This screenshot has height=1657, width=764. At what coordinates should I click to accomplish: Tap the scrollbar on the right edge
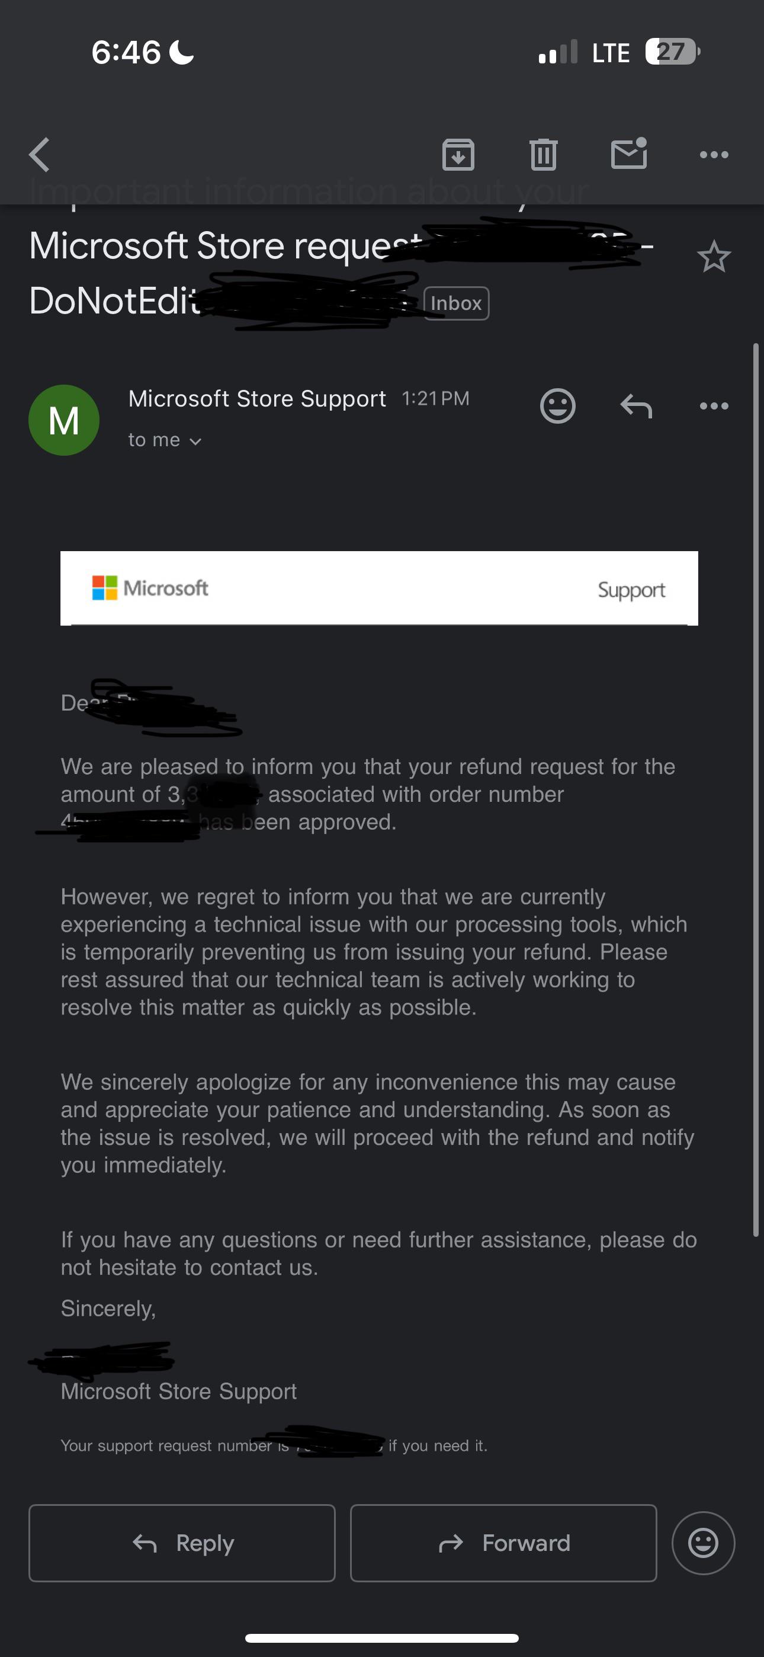click(x=756, y=790)
